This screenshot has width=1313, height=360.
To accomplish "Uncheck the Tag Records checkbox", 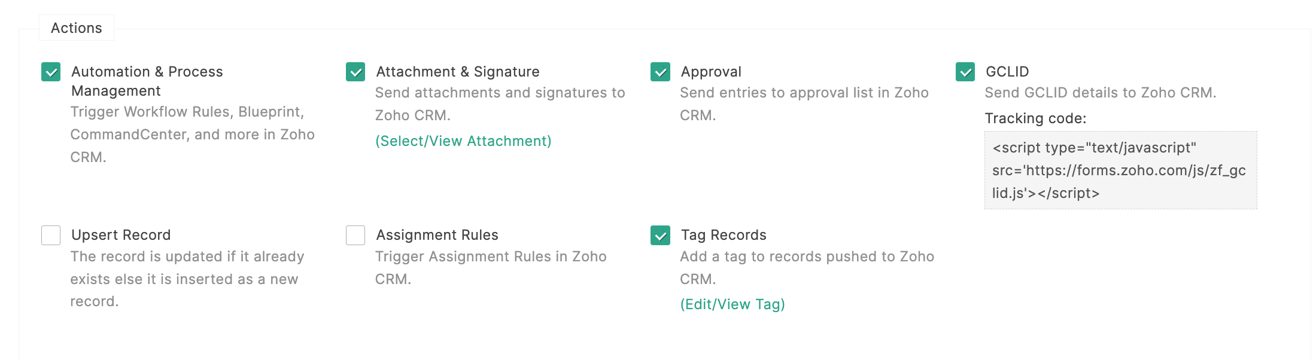I will coord(660,235).
